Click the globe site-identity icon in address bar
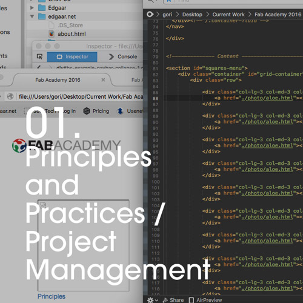 click(10, 96)
